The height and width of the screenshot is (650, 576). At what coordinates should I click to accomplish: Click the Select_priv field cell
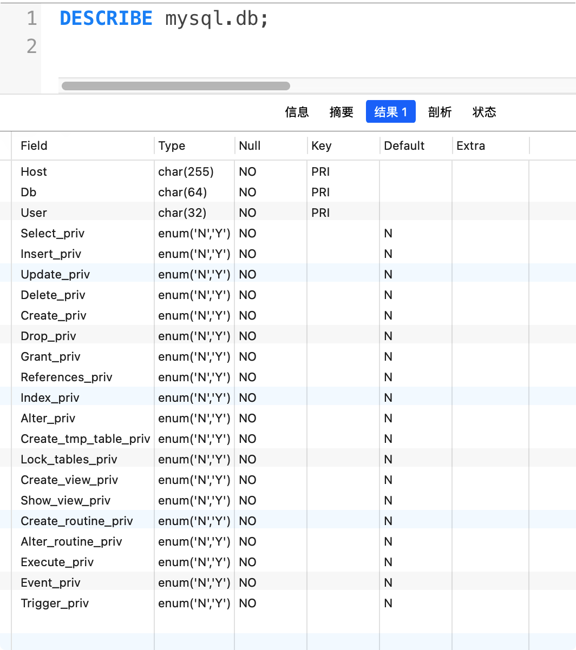pos(53,233)
